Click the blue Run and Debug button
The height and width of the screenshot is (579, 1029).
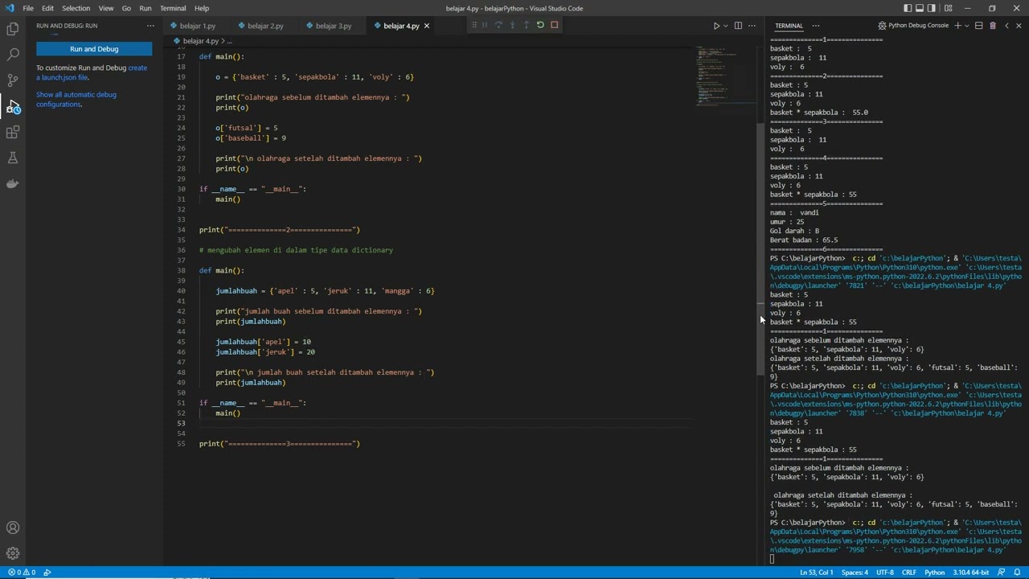tap(94, 49)
